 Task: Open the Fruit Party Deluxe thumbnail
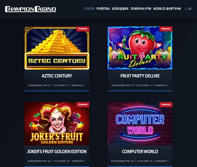(140, 48)
